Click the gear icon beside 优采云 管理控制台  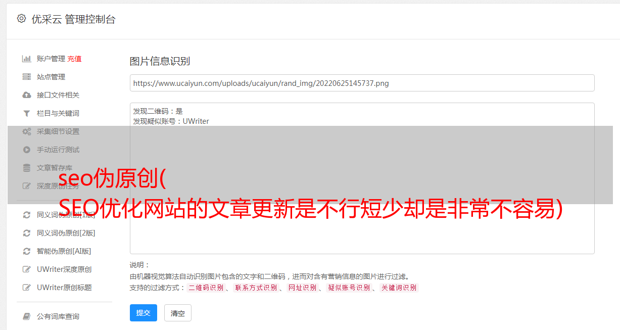tap(21, 19)
